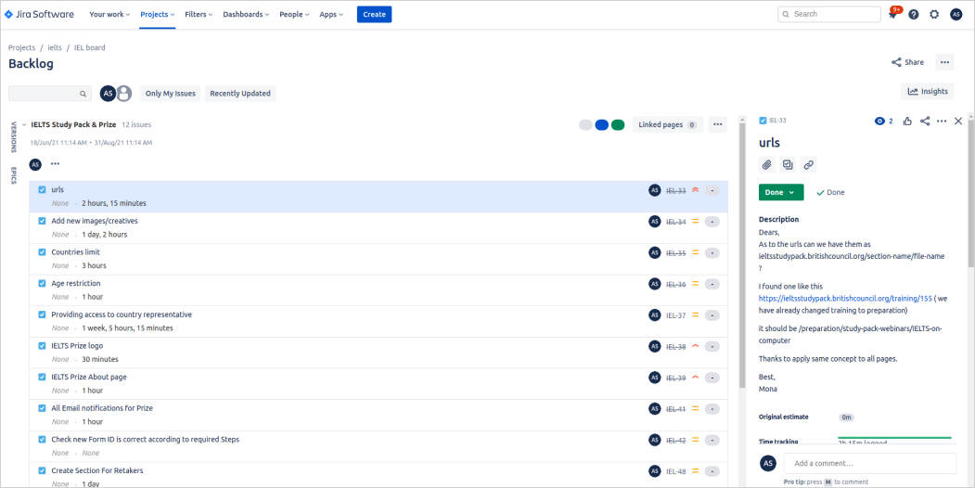The width and height of the screenshot is (975, 488).
Task: Open the VERSIONS side panel tab
Action: (14, 137)
